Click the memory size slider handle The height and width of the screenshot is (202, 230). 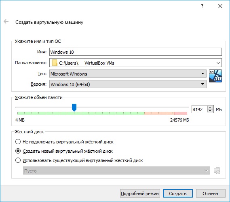click(x=74, y=107)
